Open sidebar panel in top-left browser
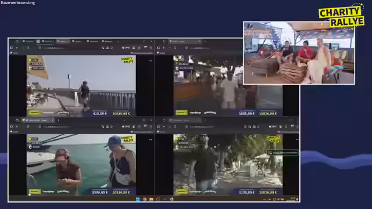Screen dimensions: 372x209 pos(12,48)
